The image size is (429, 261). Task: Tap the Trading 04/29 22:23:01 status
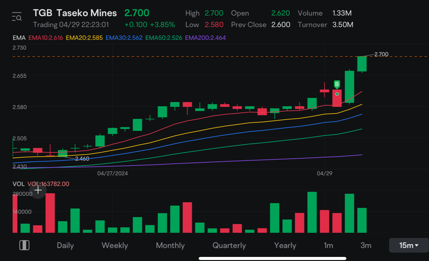coord(71,24)
